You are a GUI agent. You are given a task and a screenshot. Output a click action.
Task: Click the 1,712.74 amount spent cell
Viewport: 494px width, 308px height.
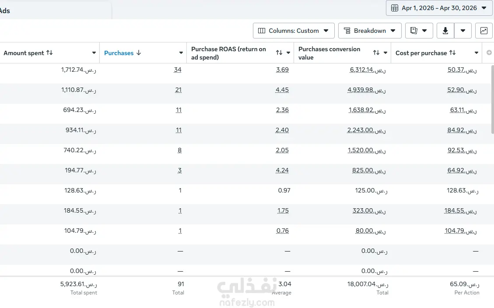coord(78,70)
